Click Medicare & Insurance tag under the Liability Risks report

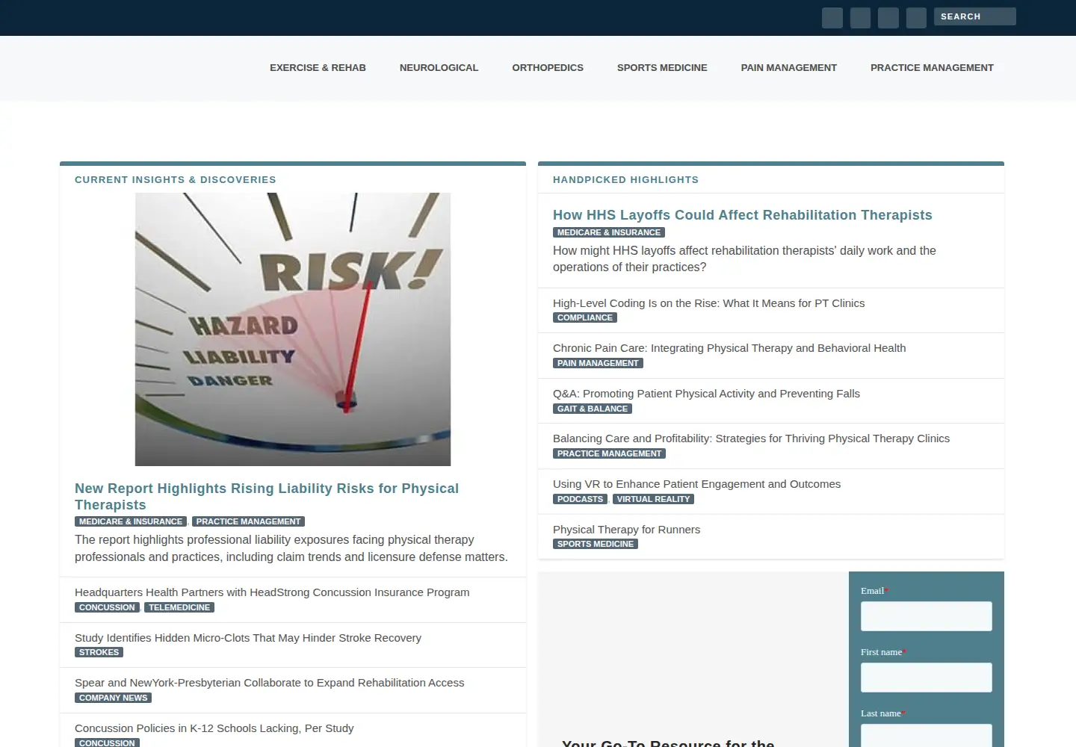131,521
